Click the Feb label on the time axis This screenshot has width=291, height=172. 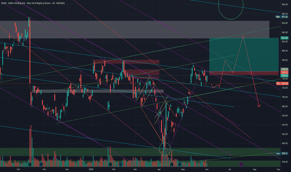pos(114,169)
